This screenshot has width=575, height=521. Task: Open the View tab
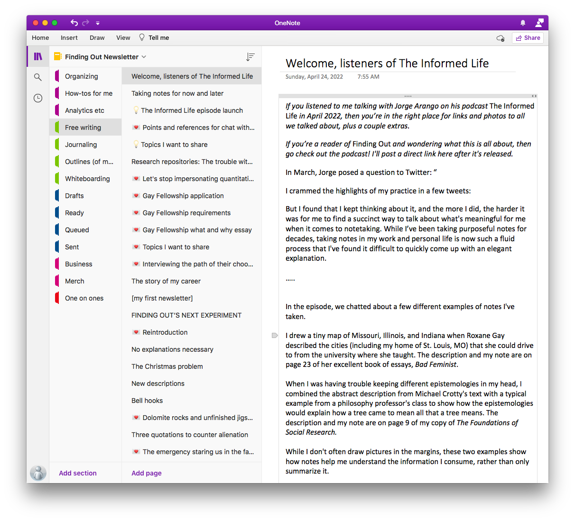(x=123, y=38)
